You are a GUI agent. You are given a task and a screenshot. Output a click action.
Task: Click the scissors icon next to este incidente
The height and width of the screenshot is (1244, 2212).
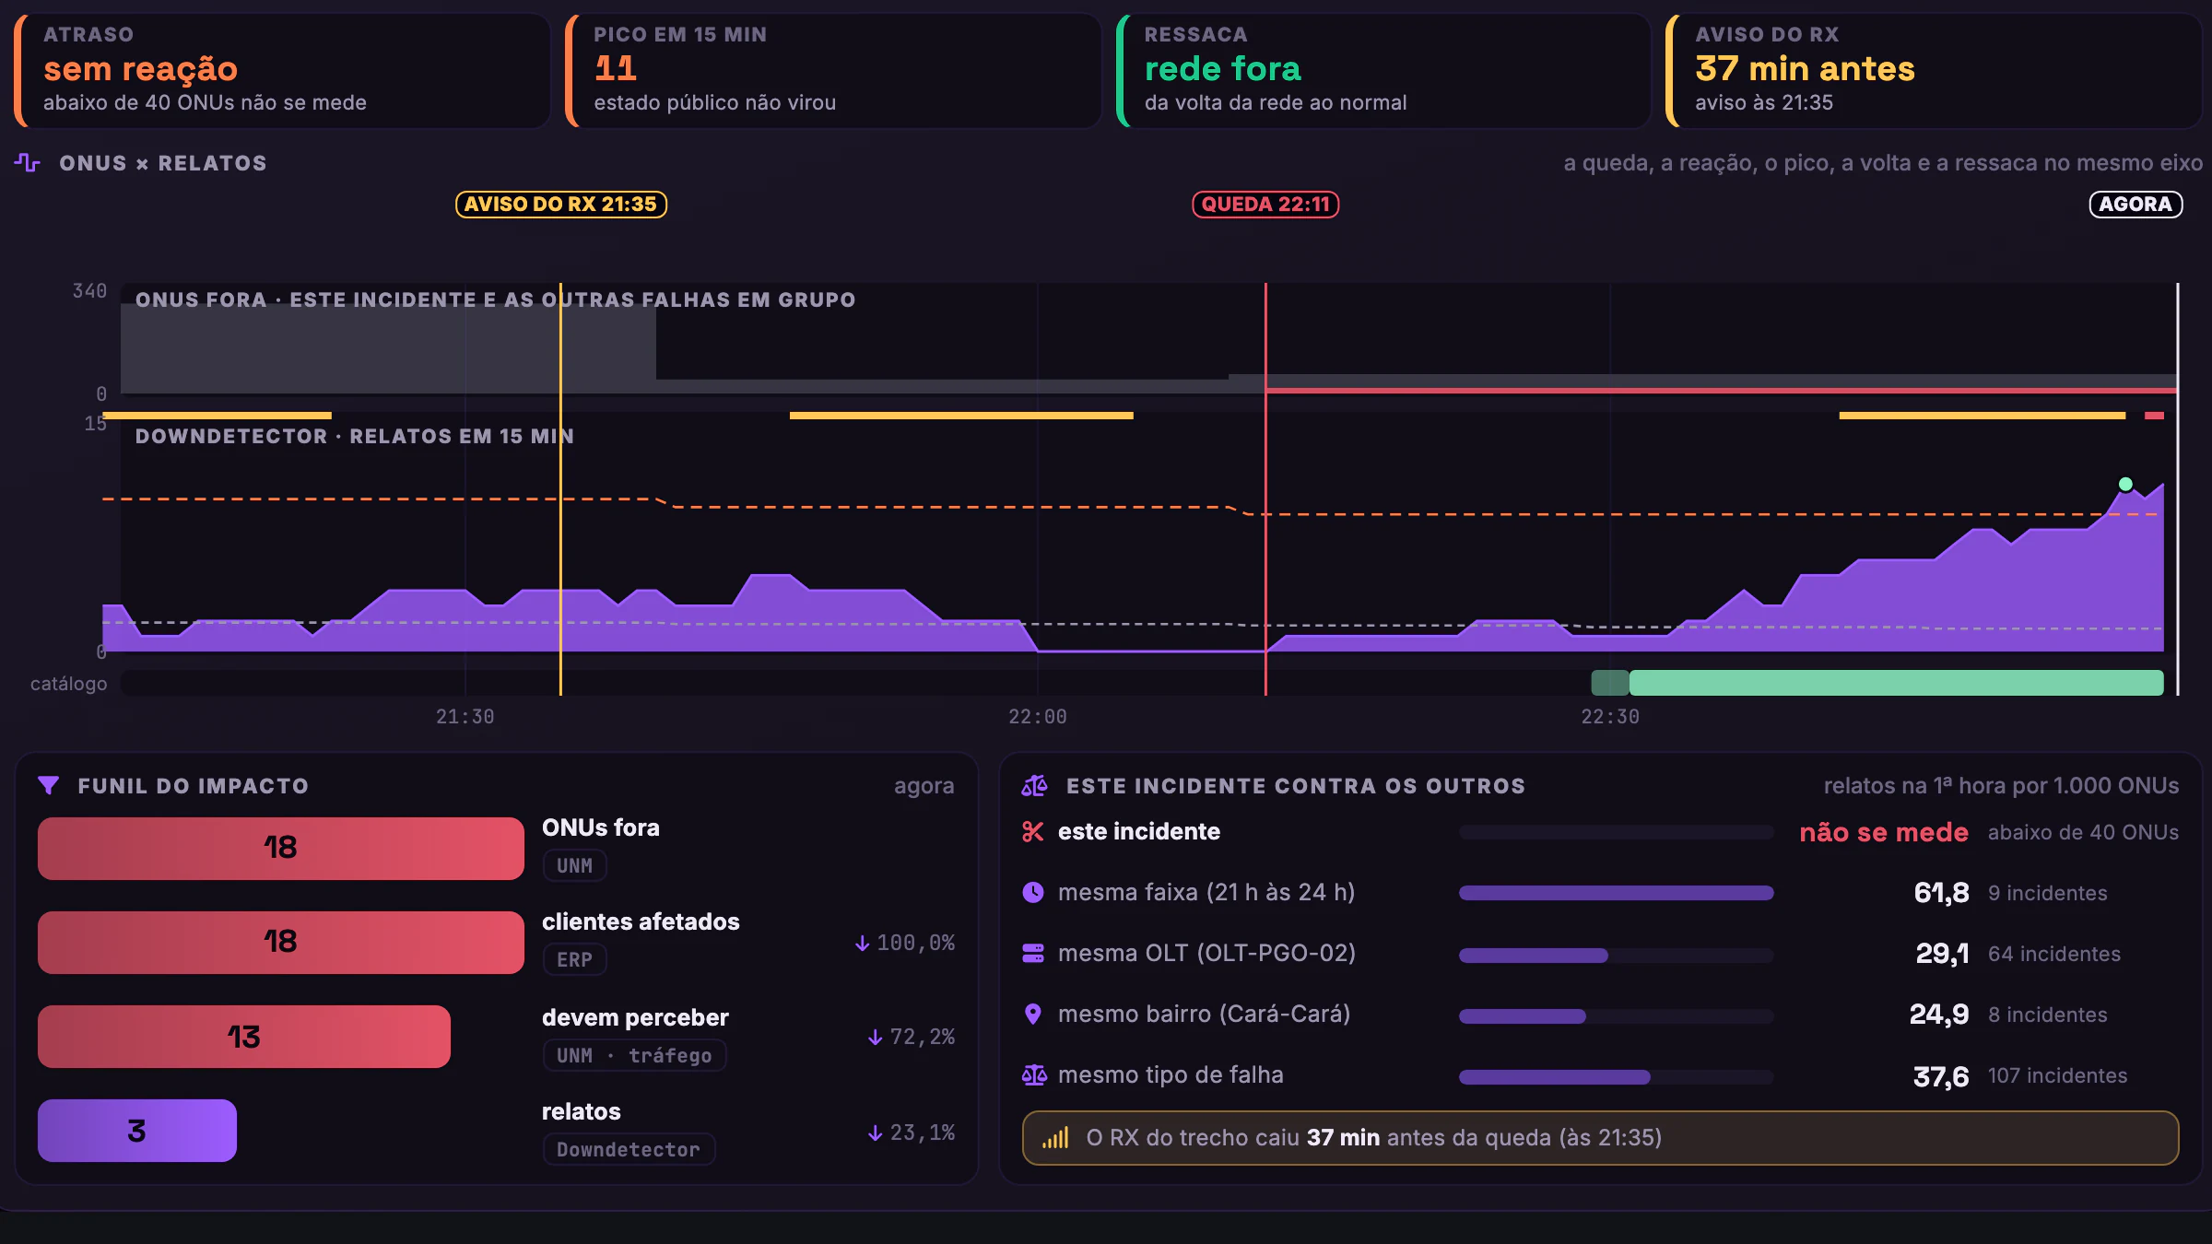1033,831
